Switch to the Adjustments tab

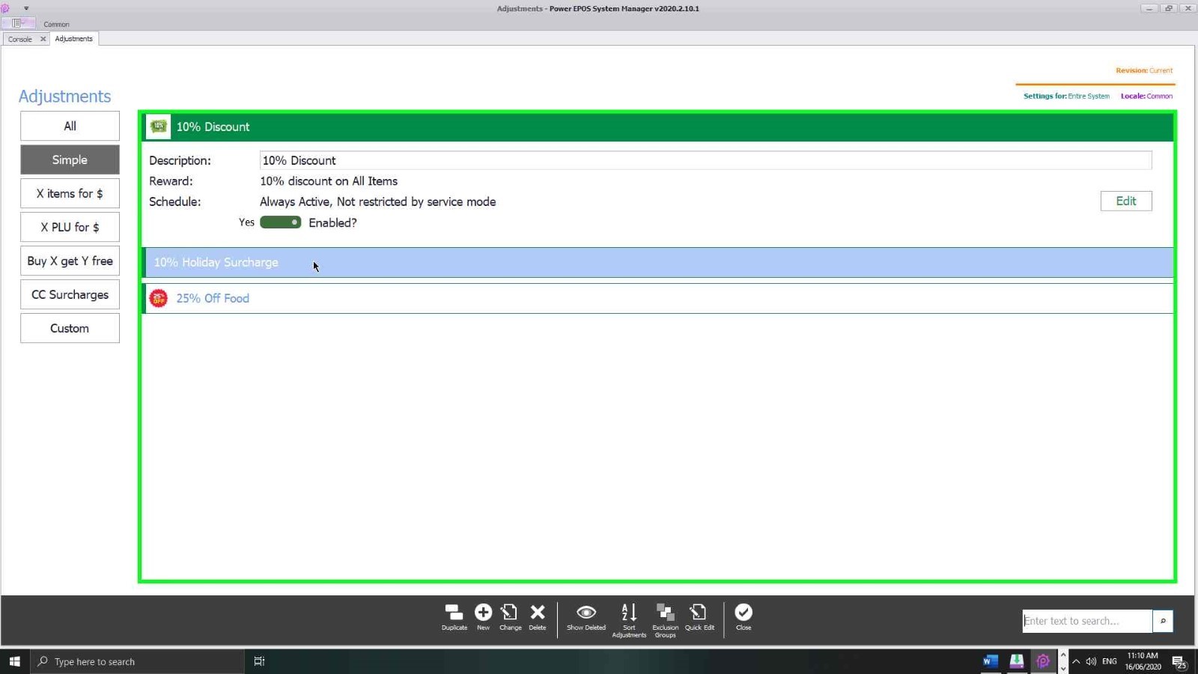pos(74,39)
